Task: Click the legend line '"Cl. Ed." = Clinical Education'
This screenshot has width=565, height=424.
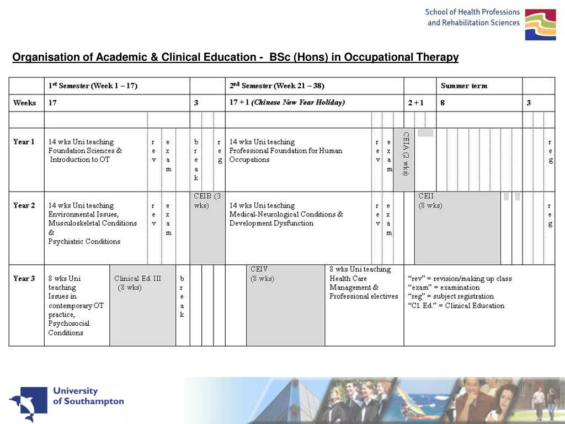Action: [456, 305]
